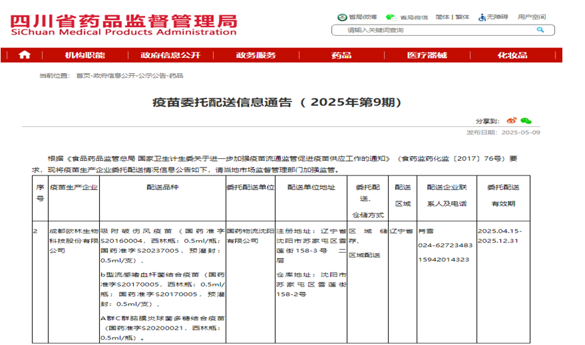Share the article to Weibo
Screen dimensions: 585x345
click(511, 121)
